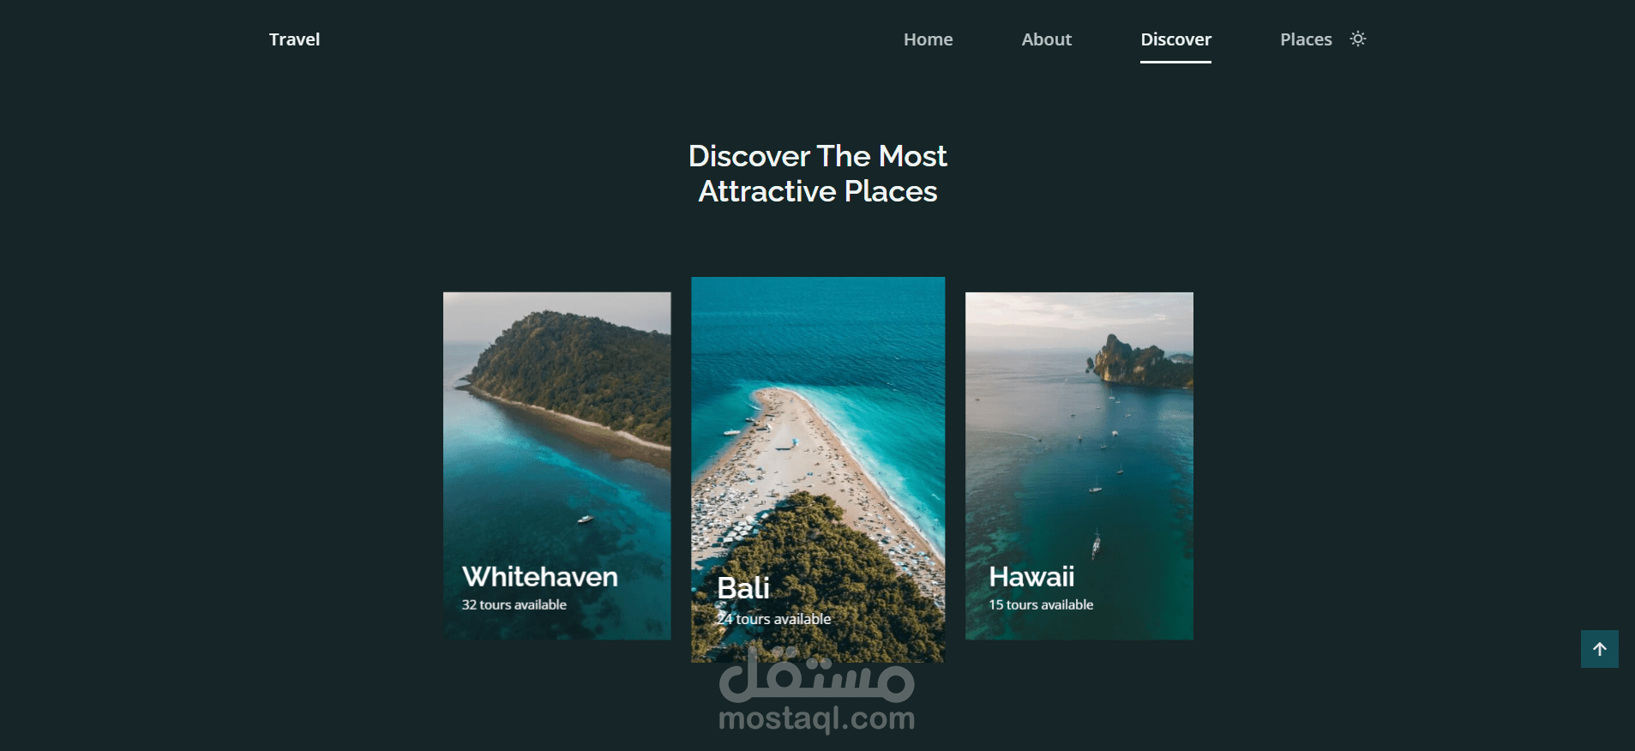
Task: Open the Whitehaven destination card
Action: tap(557, 466)
